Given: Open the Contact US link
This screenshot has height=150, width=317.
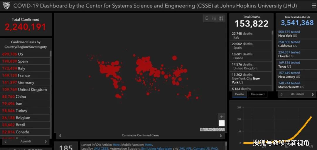Looking at the screenshot, I should [x=201, y=149].
